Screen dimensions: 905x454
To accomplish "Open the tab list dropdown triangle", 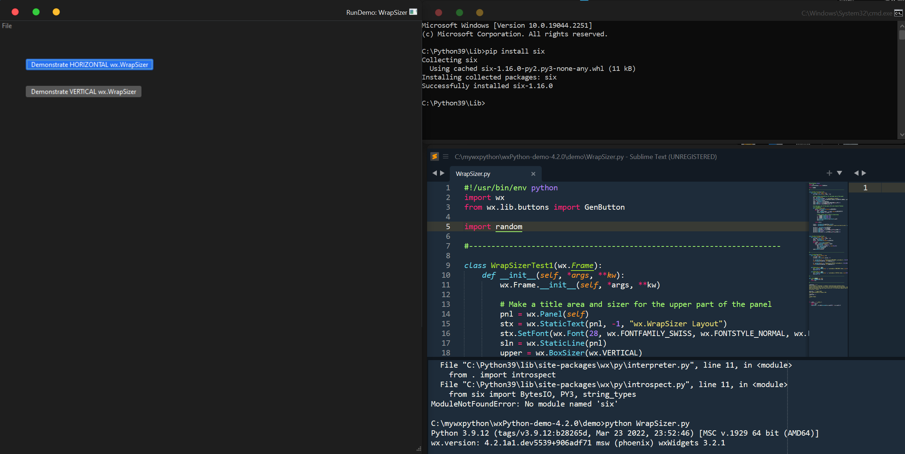I will tap(840, 173).
